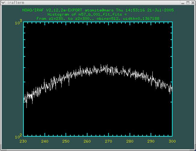The width and height of the screenshot is (196, 151).
Task: Click the timestamp 'Thu 14:53:16 21-Jul-2005'
Action: (x=145, y=10)
